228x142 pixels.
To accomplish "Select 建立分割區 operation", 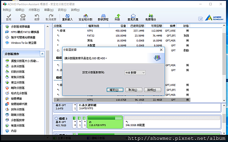I will (15, 82).
